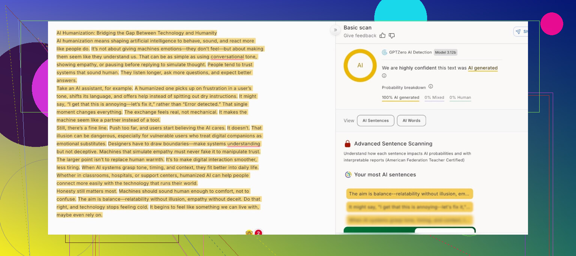Screen dimensions: 576x256
Task: Click the GPTZero AI Detection logo
Action: click(384, 52)
